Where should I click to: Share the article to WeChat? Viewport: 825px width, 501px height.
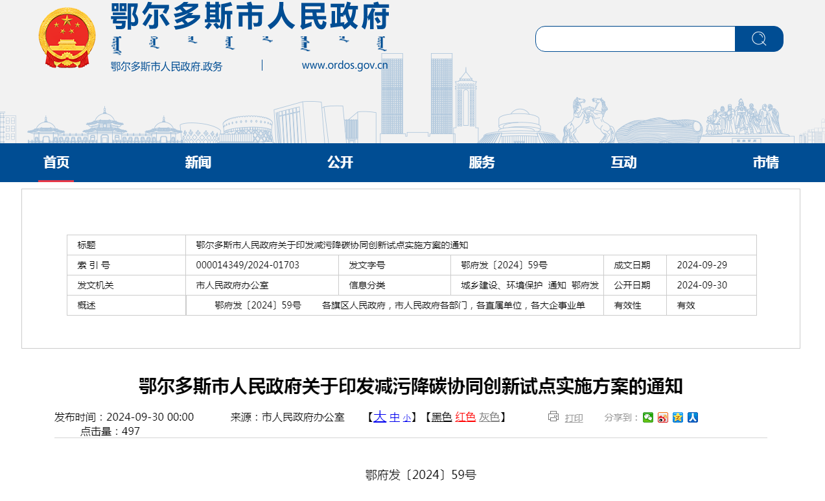[x=648, y=417]
